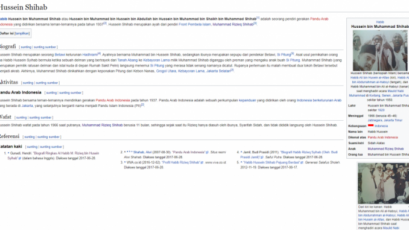Click the "Wafat" section heading
Viewport: 409px width, 230px height.
[5, 117]
